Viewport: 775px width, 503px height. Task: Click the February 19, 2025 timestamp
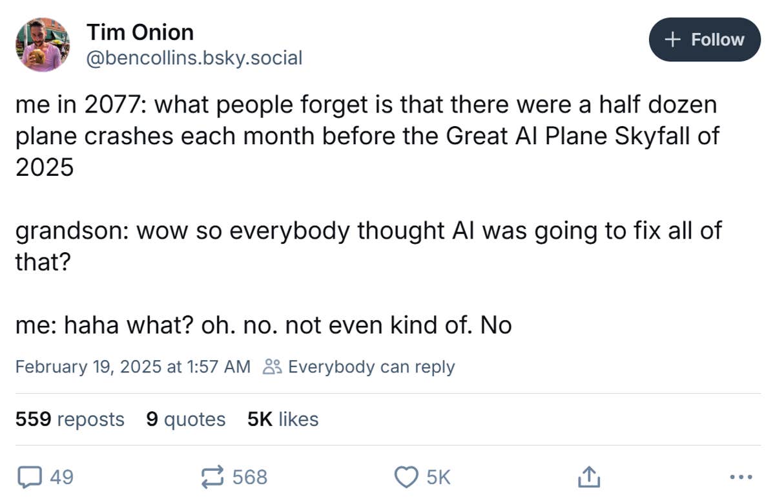coord(132,367)
